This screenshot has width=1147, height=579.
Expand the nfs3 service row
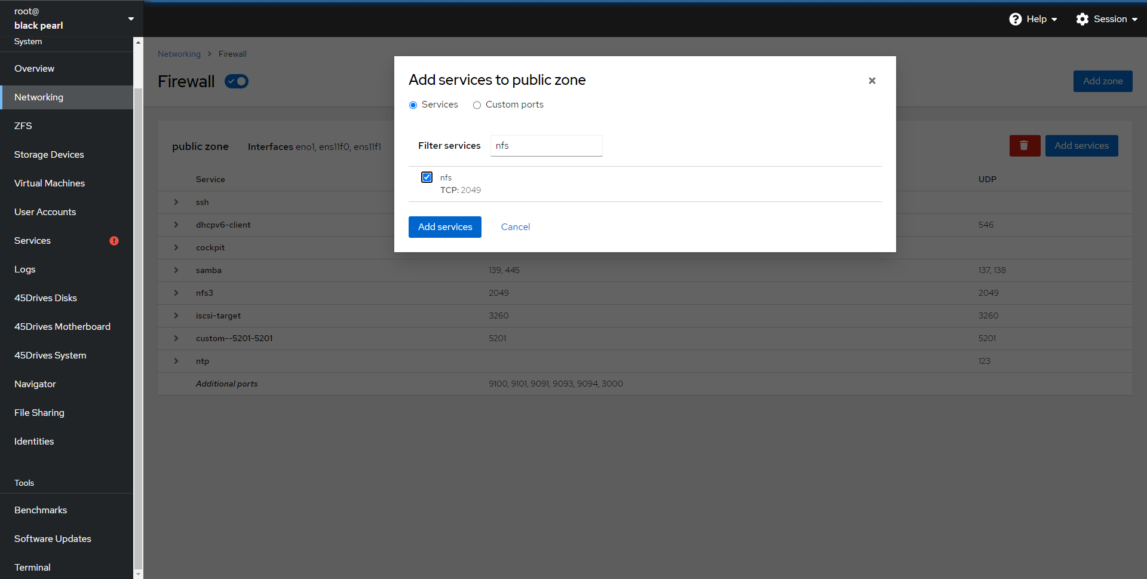pos(176,293)
